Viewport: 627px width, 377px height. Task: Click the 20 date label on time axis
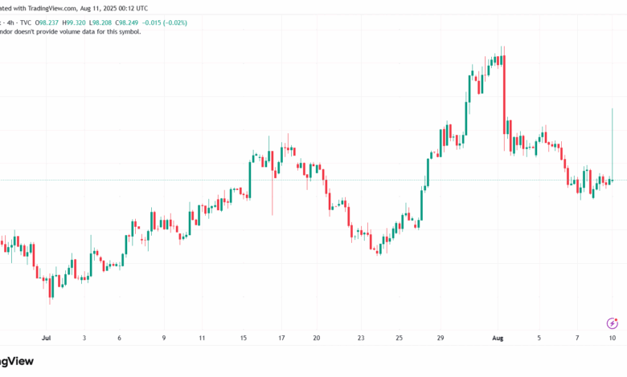(x=316, y=338)
